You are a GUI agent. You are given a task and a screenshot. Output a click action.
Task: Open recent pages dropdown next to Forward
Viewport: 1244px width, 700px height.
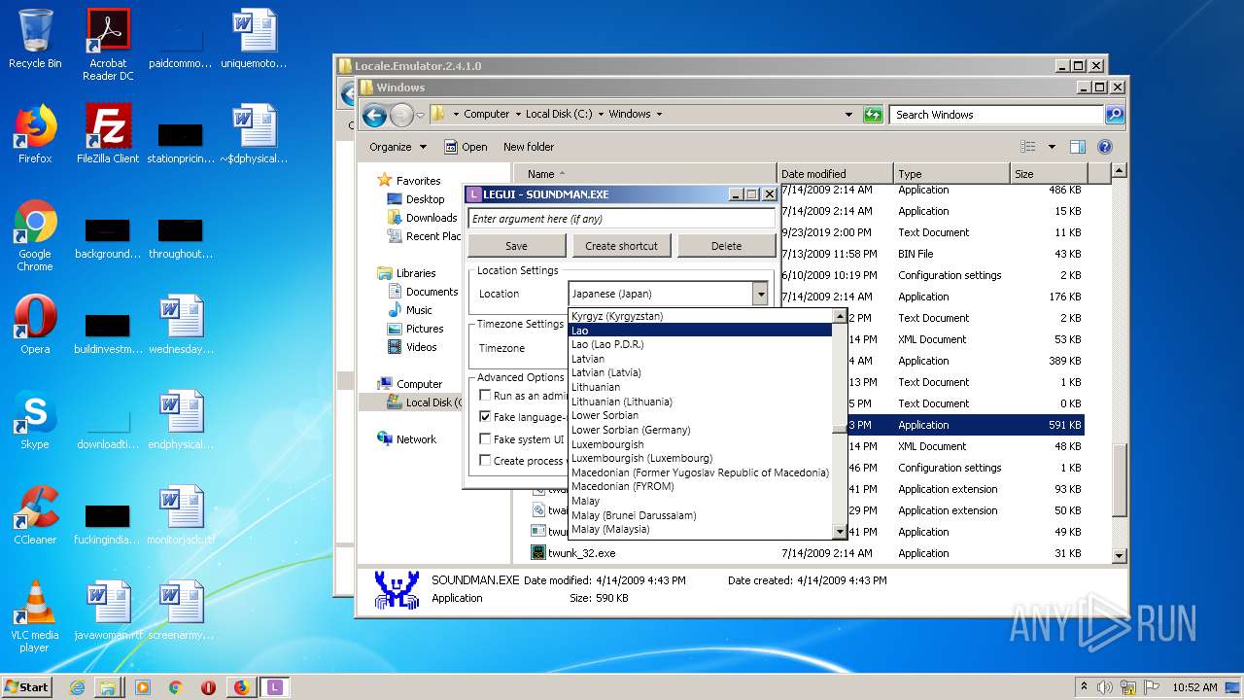[x=421, y=116]
